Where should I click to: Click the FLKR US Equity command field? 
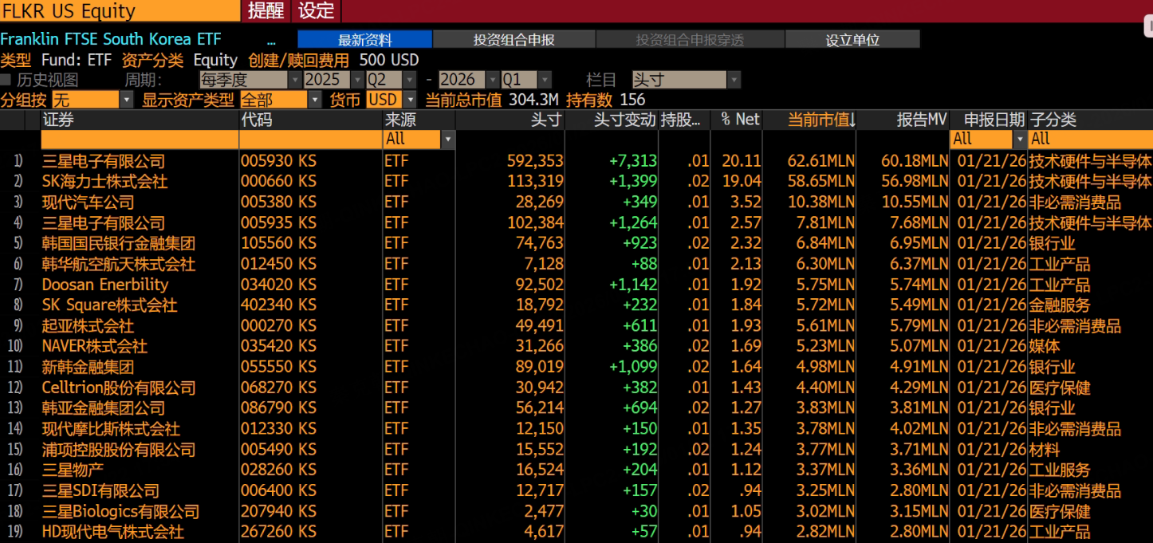tap(120, 11)
